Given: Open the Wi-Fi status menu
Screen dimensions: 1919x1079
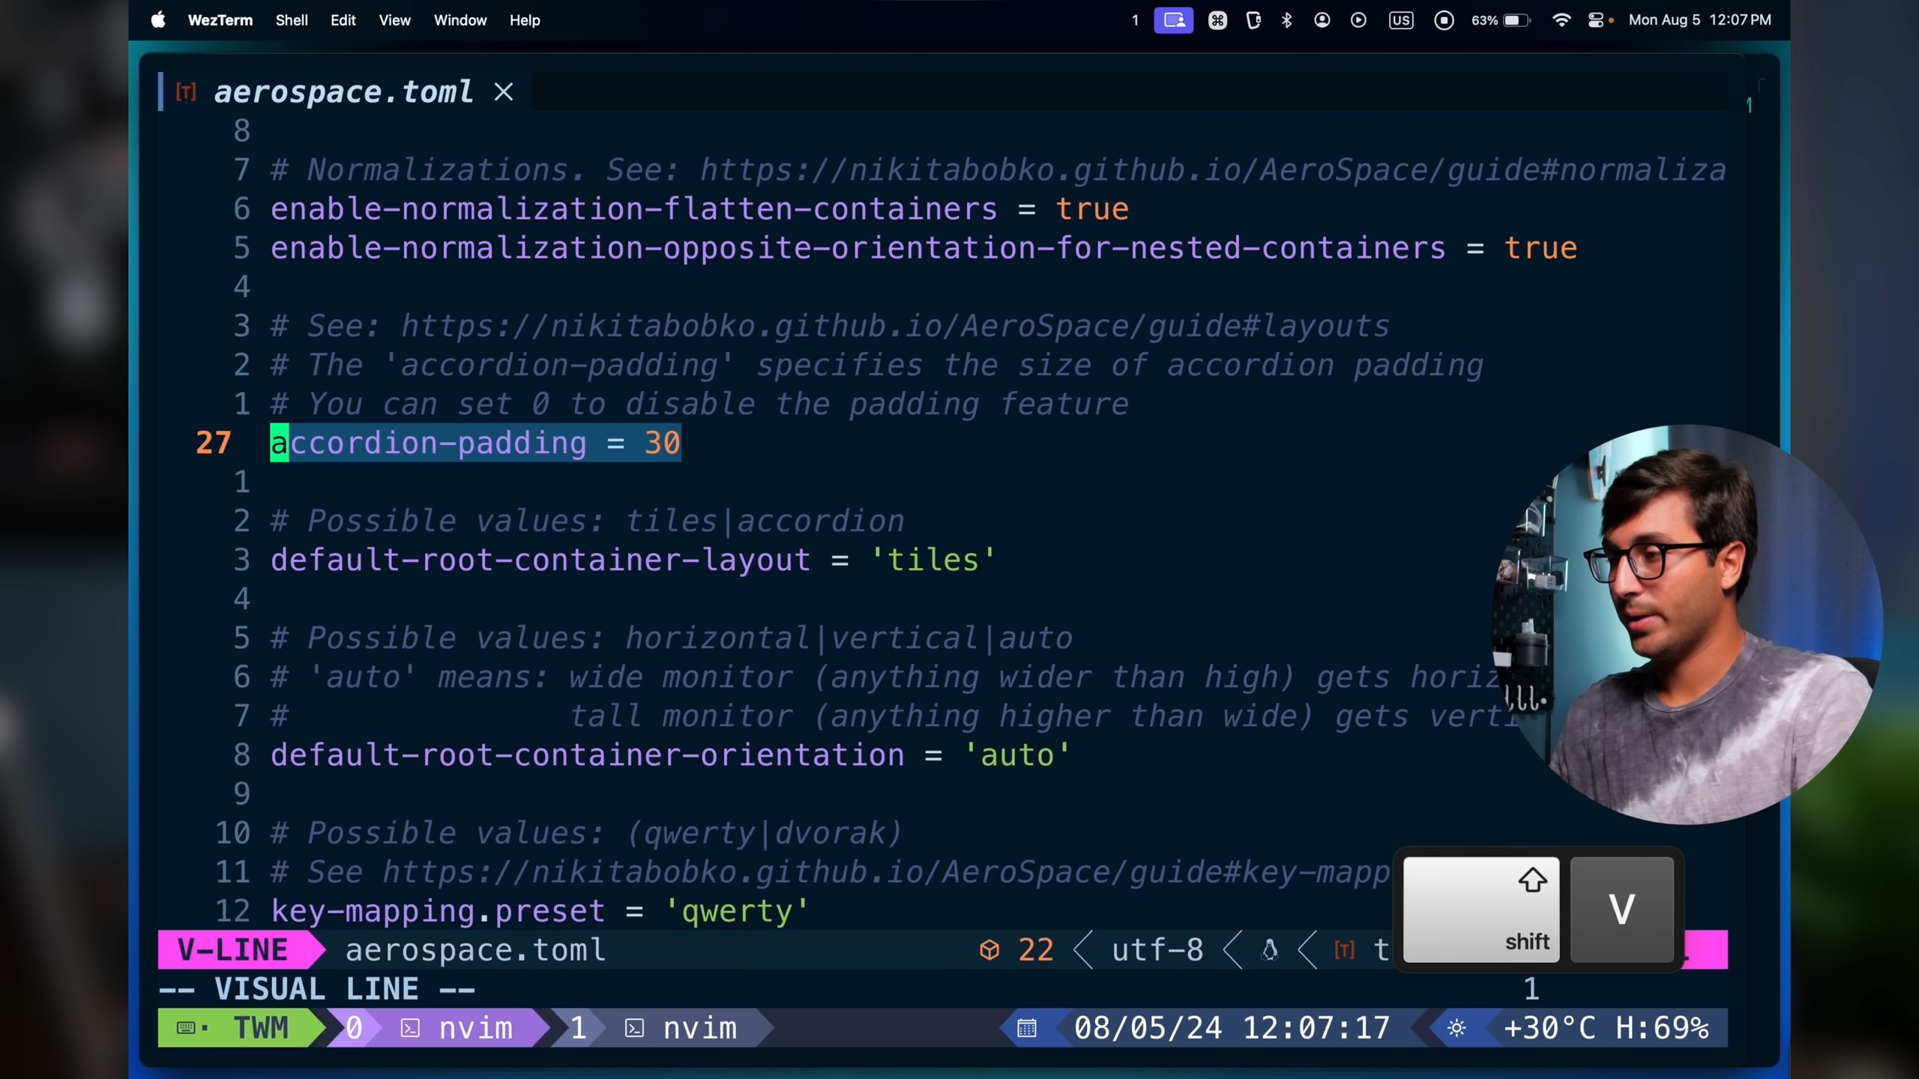Looking at the screenshot, I should click(1561, 20).
